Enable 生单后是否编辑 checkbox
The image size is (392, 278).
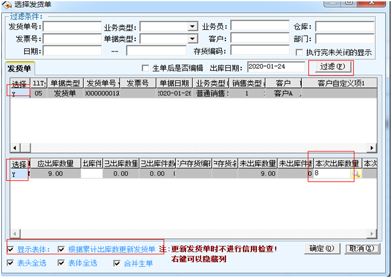coord(145,67)
